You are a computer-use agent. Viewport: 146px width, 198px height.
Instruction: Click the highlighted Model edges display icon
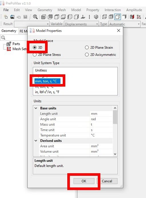point(117,17)
